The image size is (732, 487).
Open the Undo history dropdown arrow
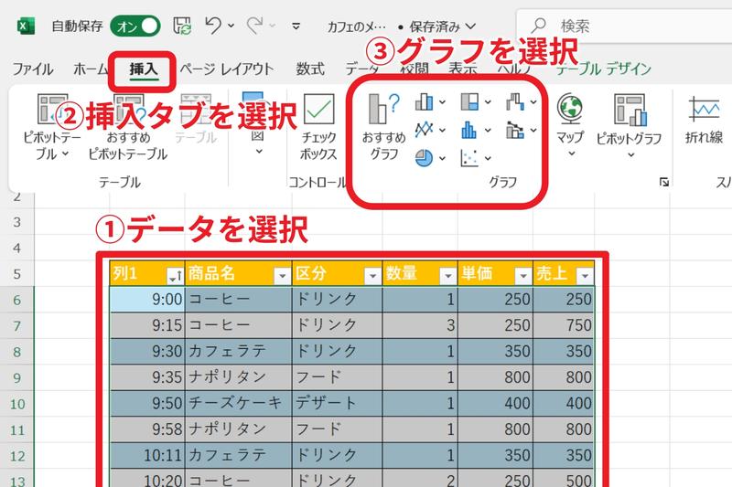pos(231,26)
